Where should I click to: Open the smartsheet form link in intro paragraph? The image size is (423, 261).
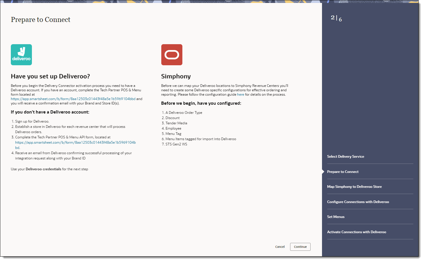click(x=73, y=99)
